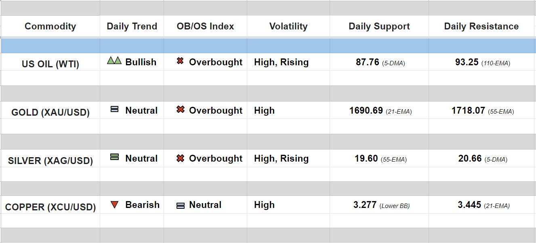Screen dimensions: 536x243
Task: Select the Commodity column header
Action: click(50, 26)
